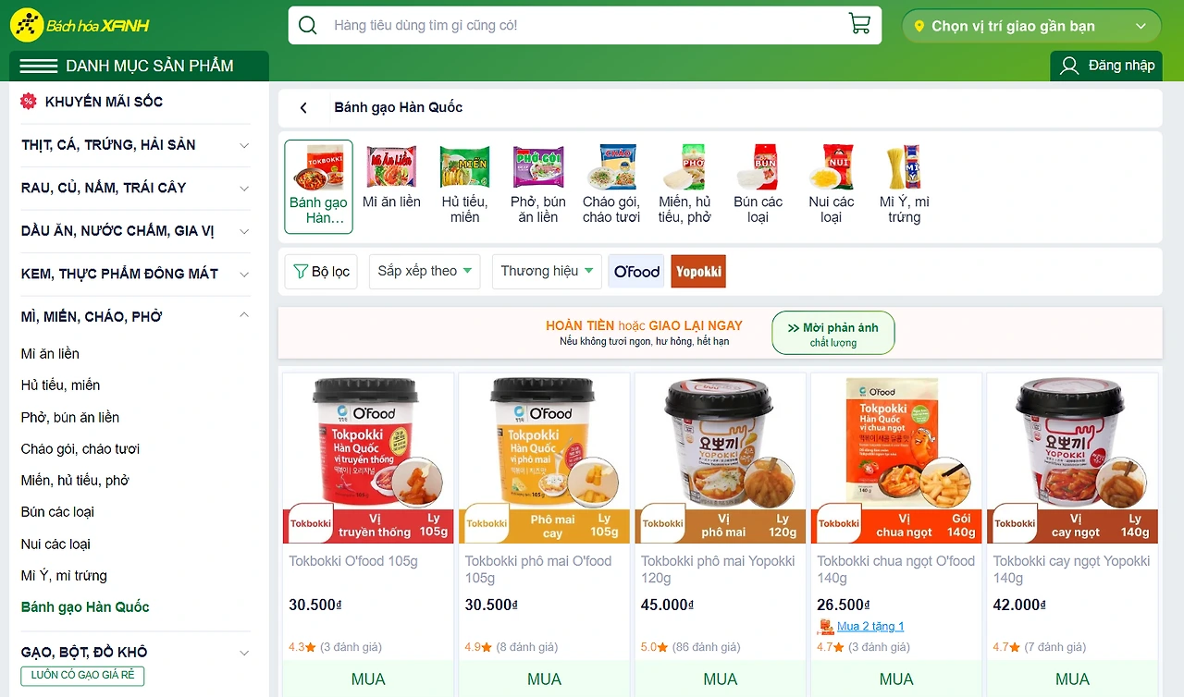Expand the delivery location selector

point(1031,26)
